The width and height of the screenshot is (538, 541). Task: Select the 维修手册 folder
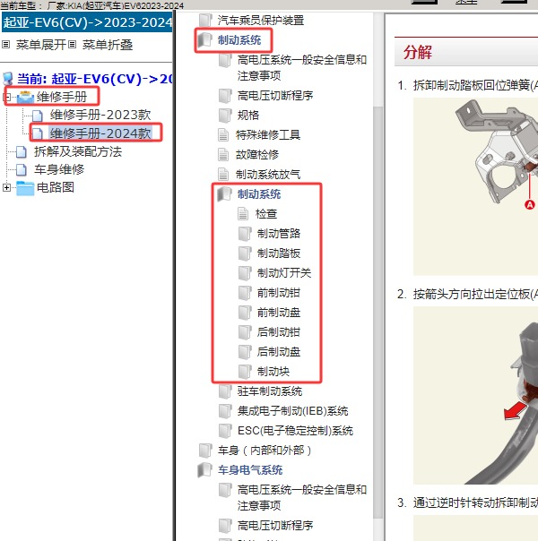(x=62, y=97)
